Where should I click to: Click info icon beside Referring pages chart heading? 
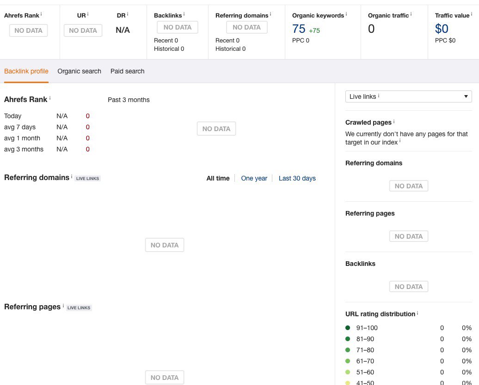[x=63, y=306]
